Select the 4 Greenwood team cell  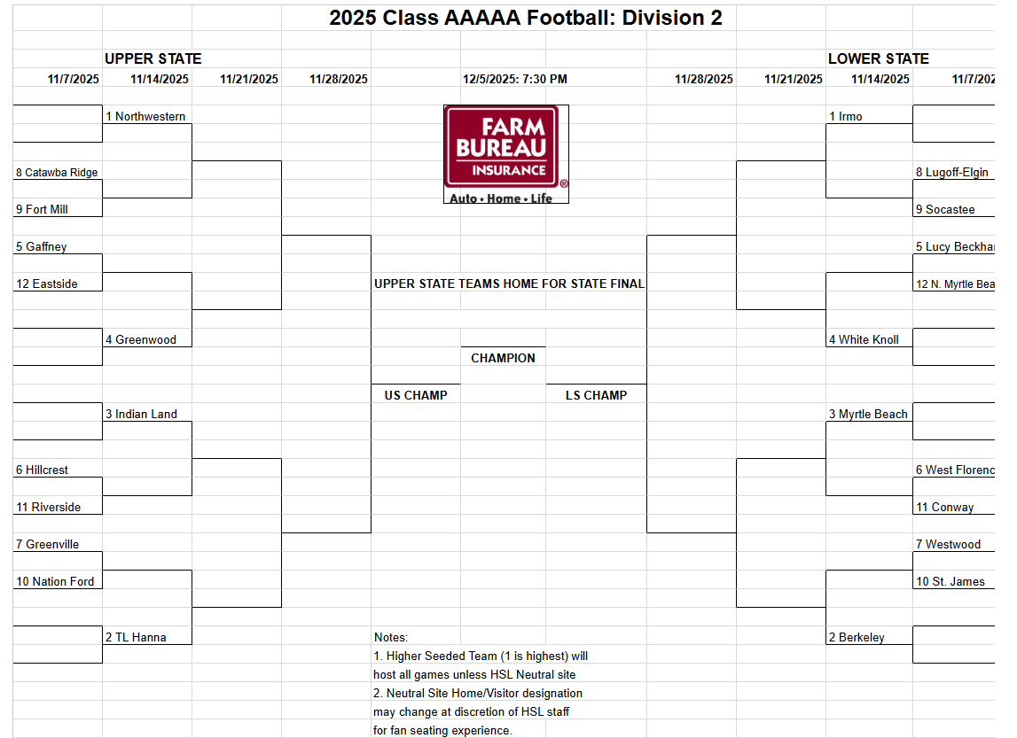146,339
